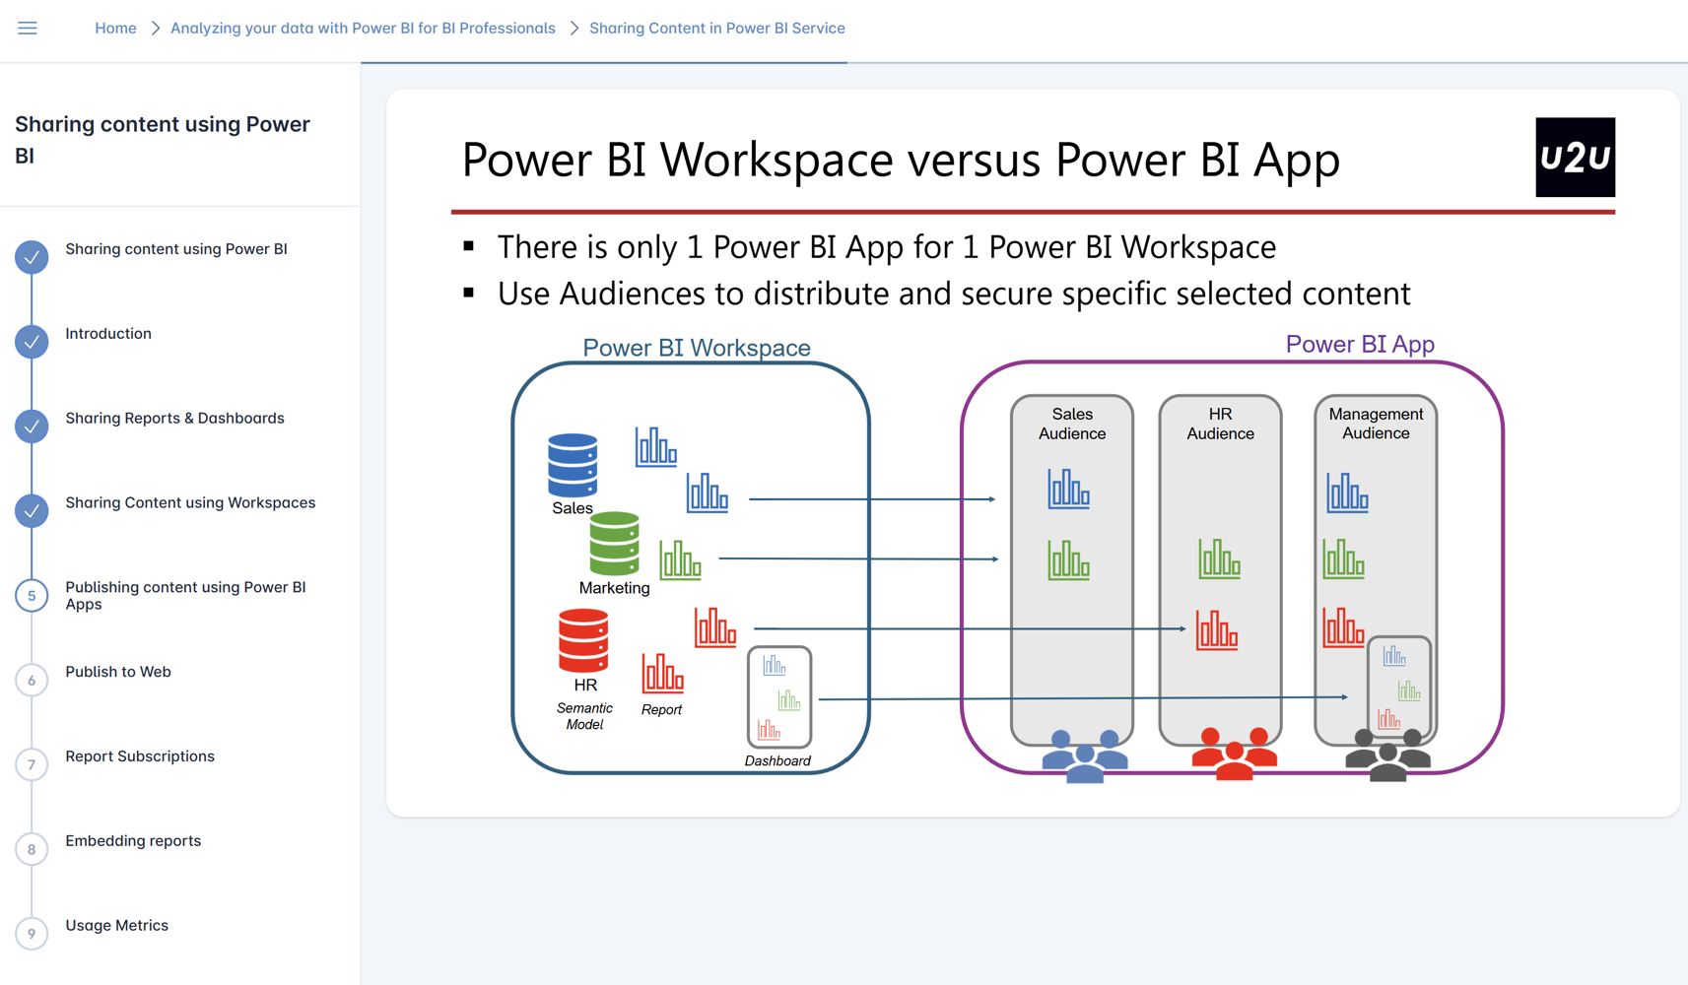The width and height of the screenshot is (1688, 985).
Task: Click the blue Sales database icon
Action: (573, 465)
